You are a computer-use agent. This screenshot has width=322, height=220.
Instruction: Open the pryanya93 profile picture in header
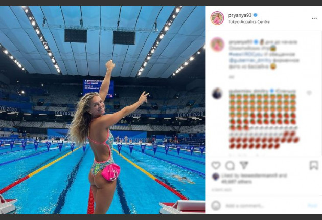pos(217,18)
